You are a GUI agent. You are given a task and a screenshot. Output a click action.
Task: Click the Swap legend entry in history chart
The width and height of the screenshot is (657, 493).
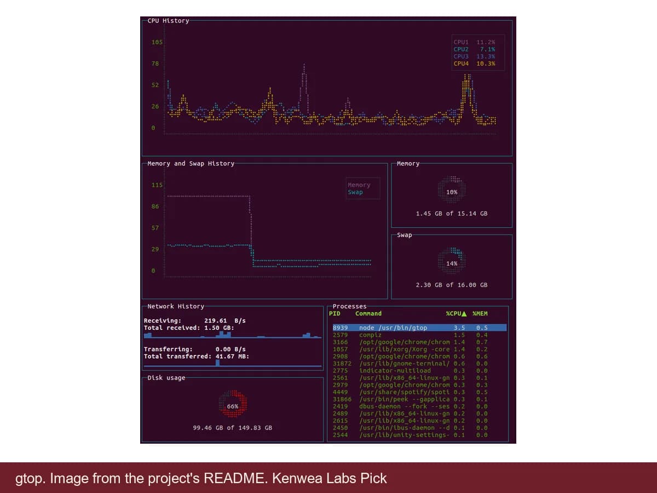pos(355,192)
